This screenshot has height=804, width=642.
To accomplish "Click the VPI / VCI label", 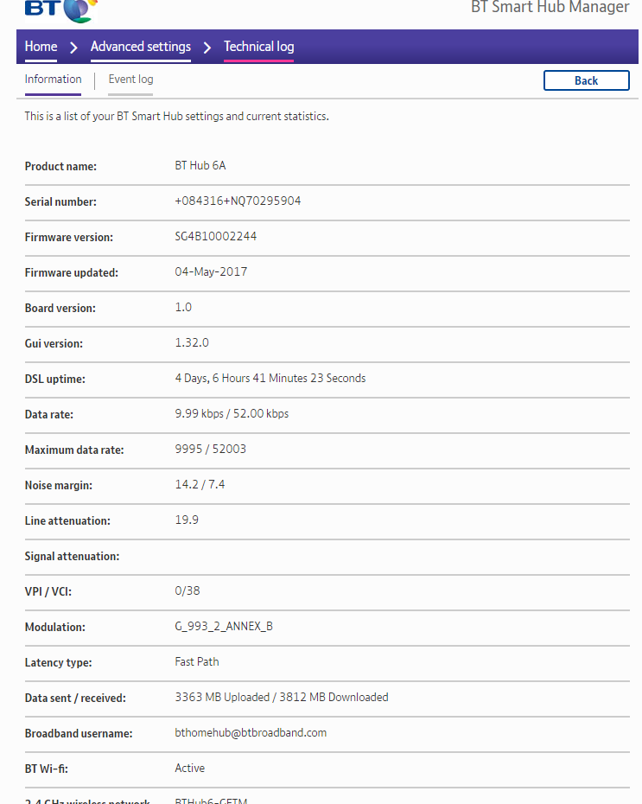I will [48, 591].
